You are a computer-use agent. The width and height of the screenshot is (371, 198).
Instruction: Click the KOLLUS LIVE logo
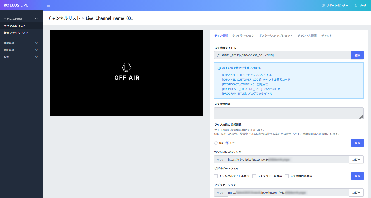[x=16, y=5]
